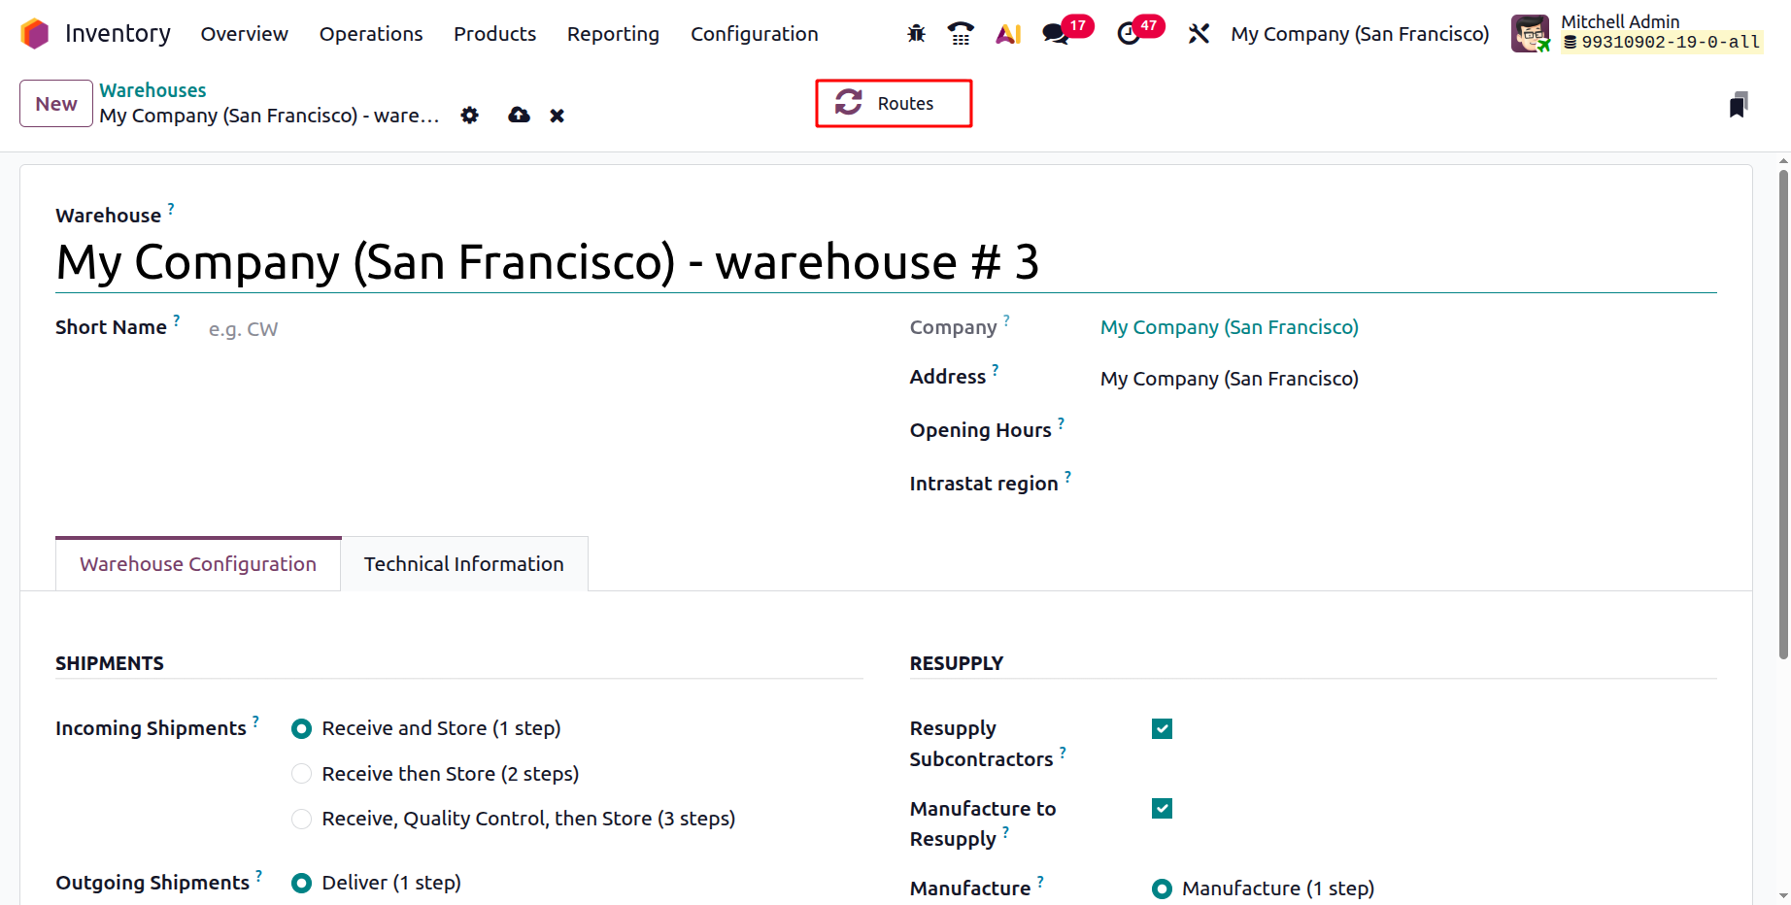Expand the Configuration menu
This screenshot has width=1791, height=905.
coord(754,34)
